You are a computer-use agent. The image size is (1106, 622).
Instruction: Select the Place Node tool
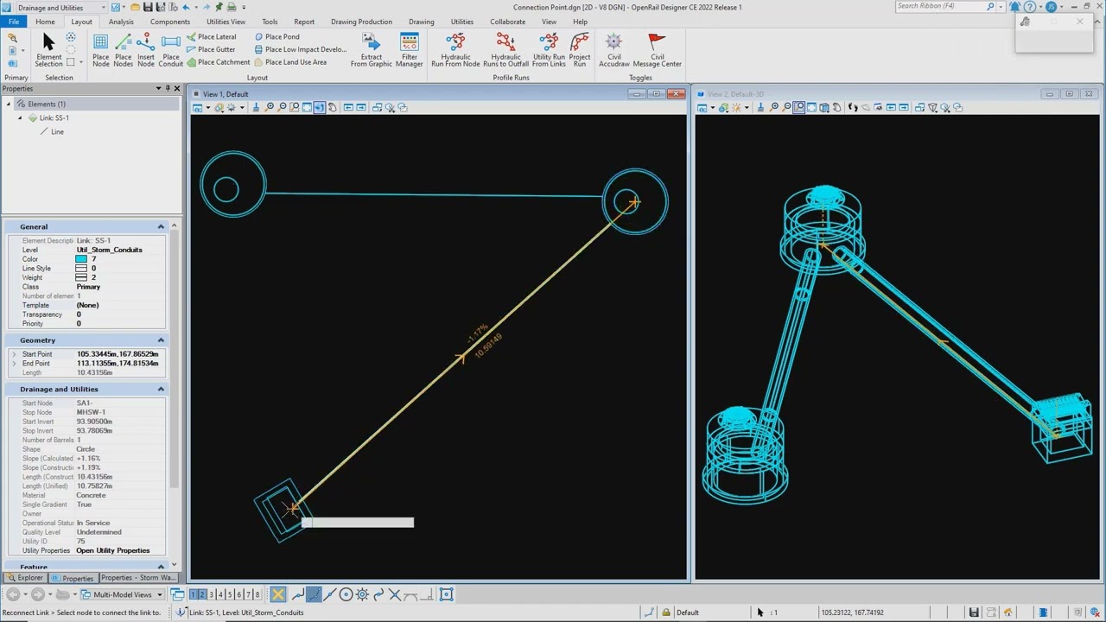tap(101, 50)
